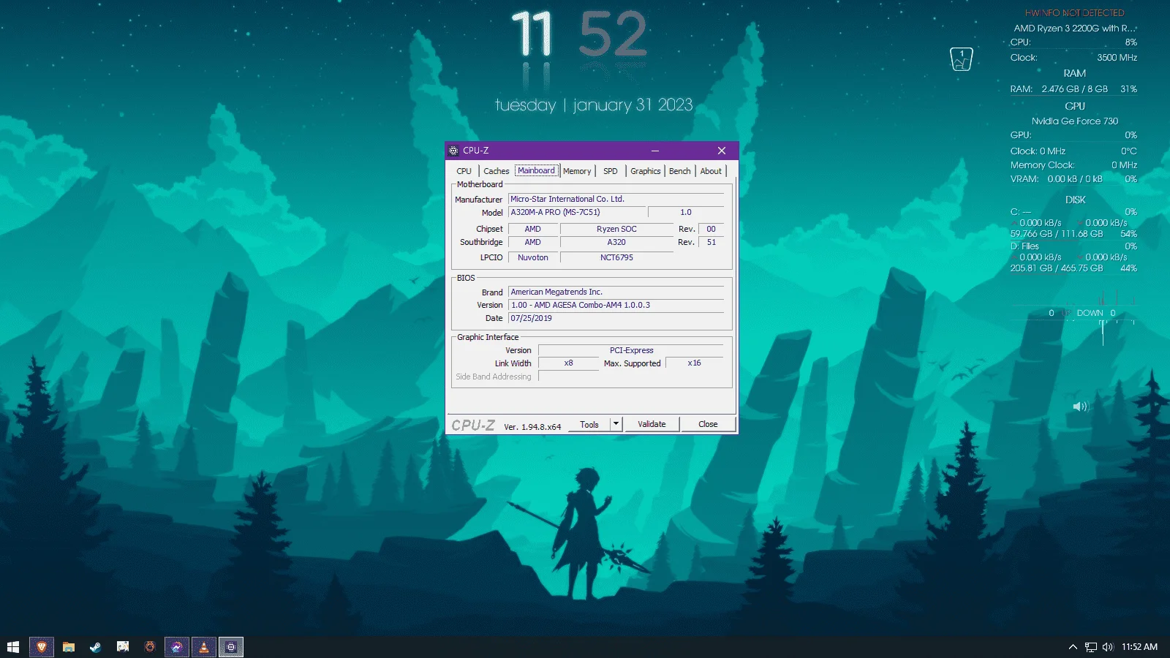Click the AMD Ryzen 3 2200G widget text
Screen dimensions: 1170x658
[1075, 29]
